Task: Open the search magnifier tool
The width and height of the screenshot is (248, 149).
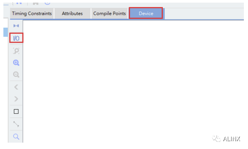Action: click(x=16, y=137)
